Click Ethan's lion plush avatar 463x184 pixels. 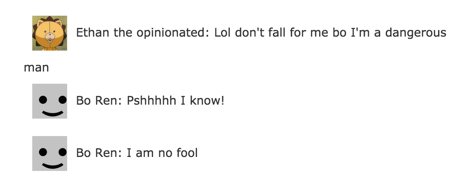50,33
